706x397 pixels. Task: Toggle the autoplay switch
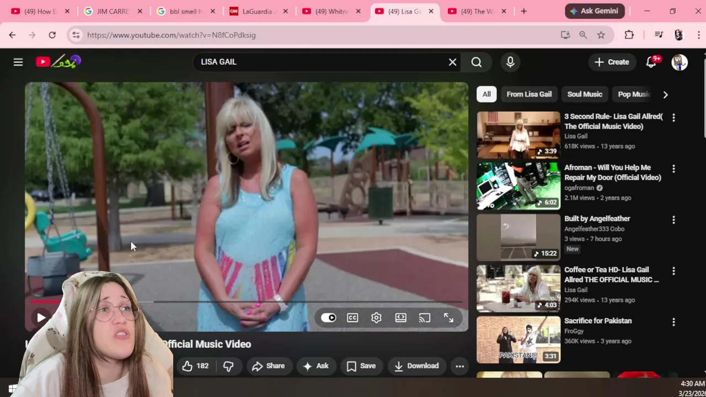point(329,318)
